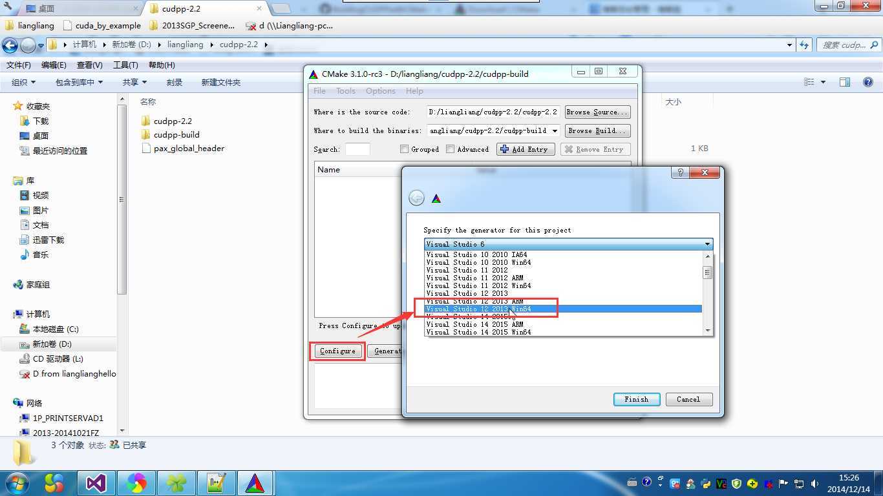
Task: Click Browse Build button
Action: click(597, 130)
